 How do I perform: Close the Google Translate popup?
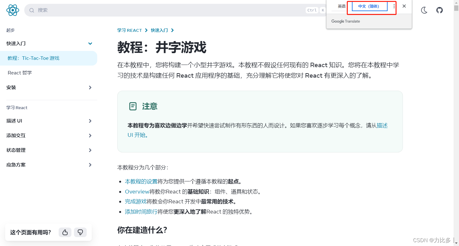(x=404, y=6)
